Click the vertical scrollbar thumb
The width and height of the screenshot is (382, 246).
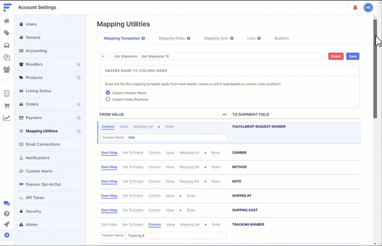click(375, 69)
